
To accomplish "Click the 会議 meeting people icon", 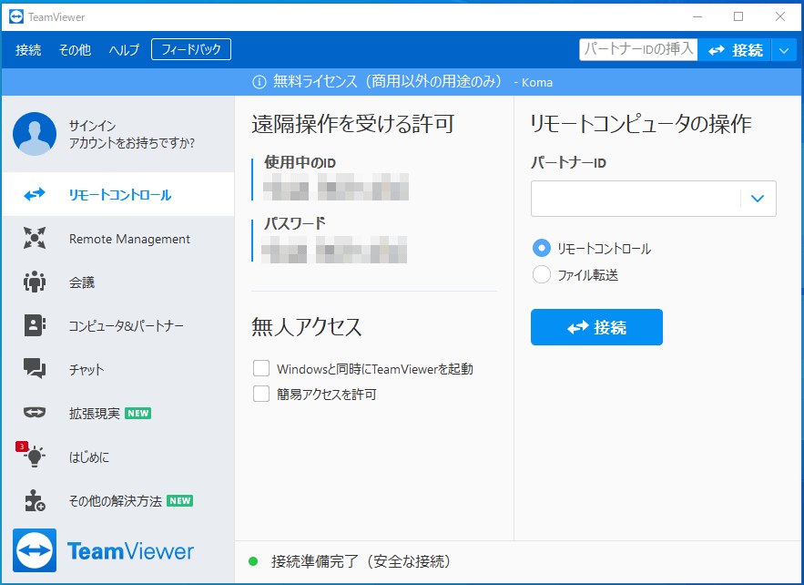I will pos(35,282).
